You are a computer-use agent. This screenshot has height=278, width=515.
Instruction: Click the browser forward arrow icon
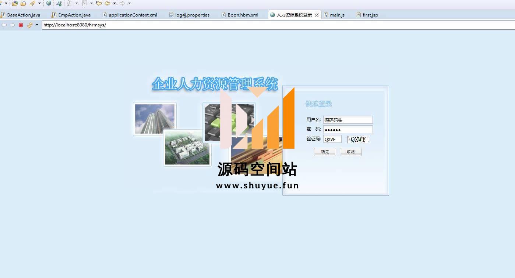tap(13, 25)
